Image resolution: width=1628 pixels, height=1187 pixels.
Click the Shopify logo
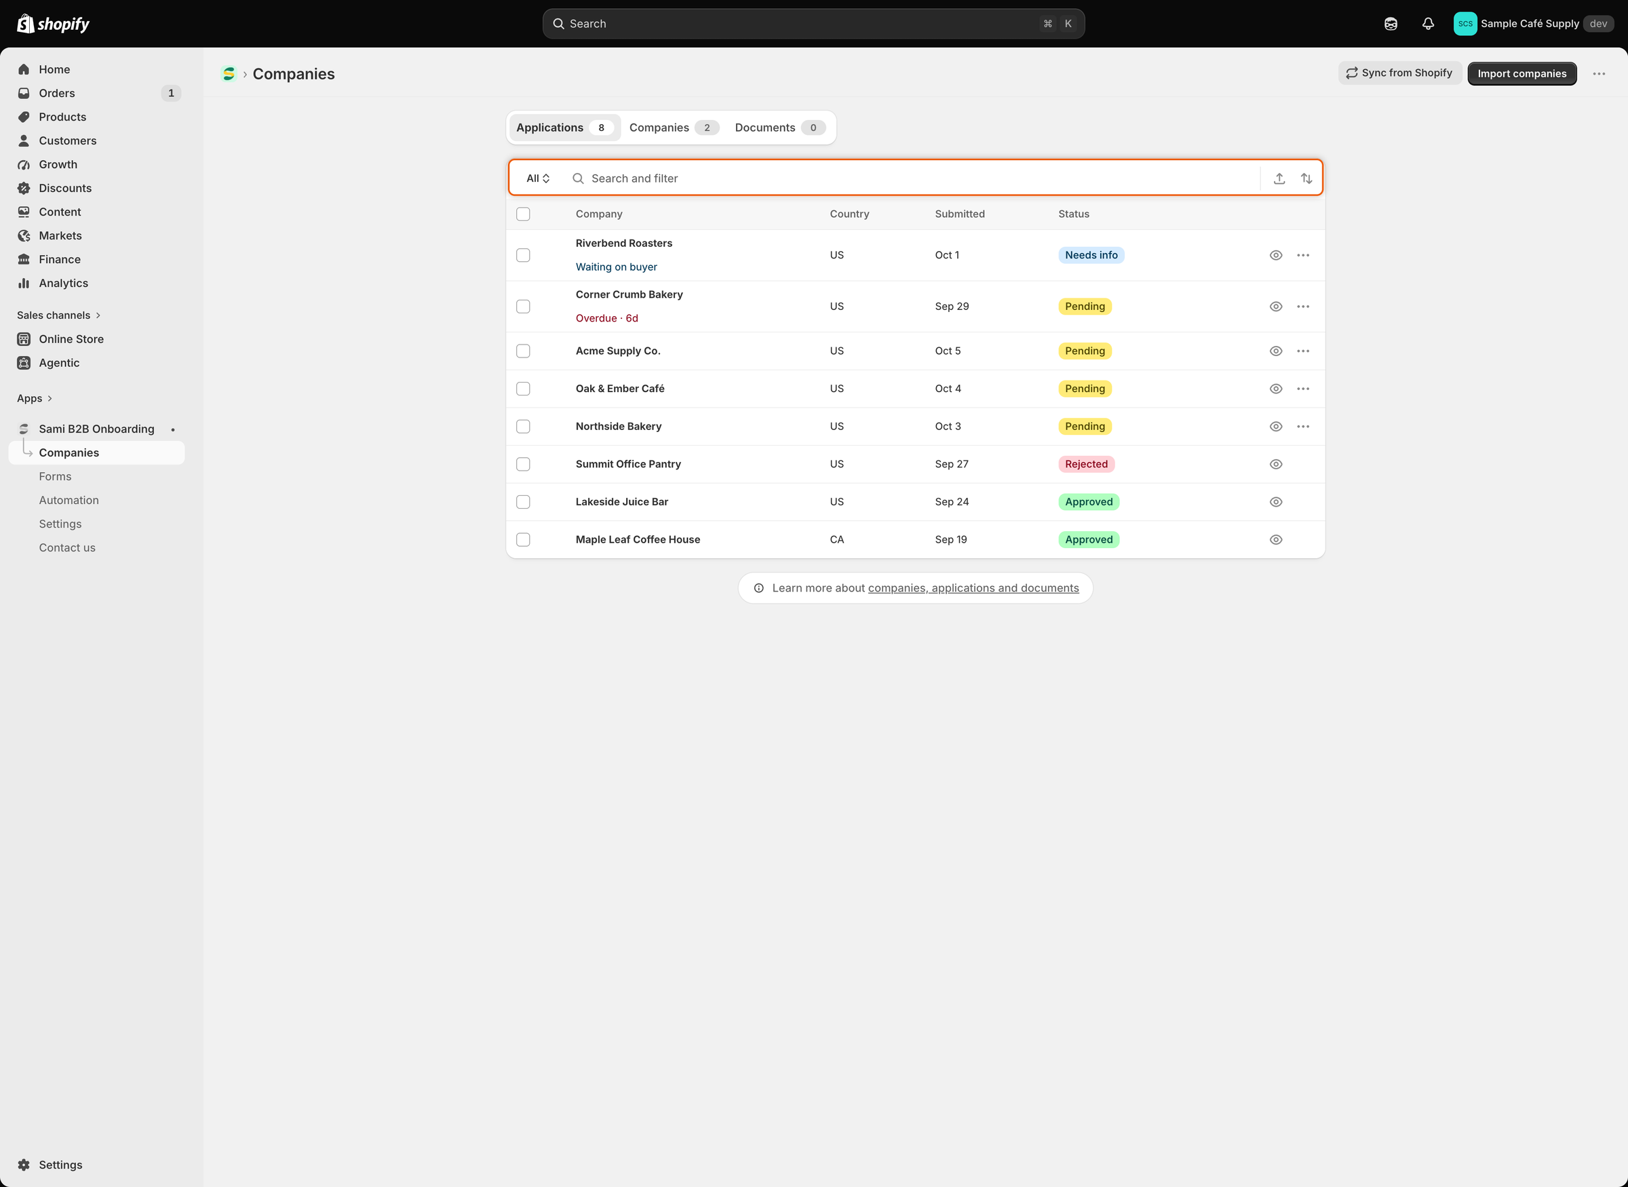pyautogui.click(x=53, y=24)
